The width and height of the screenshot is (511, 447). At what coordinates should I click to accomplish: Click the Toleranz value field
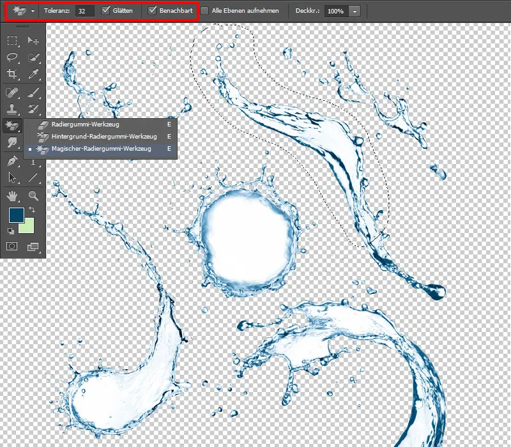point(85,11)
